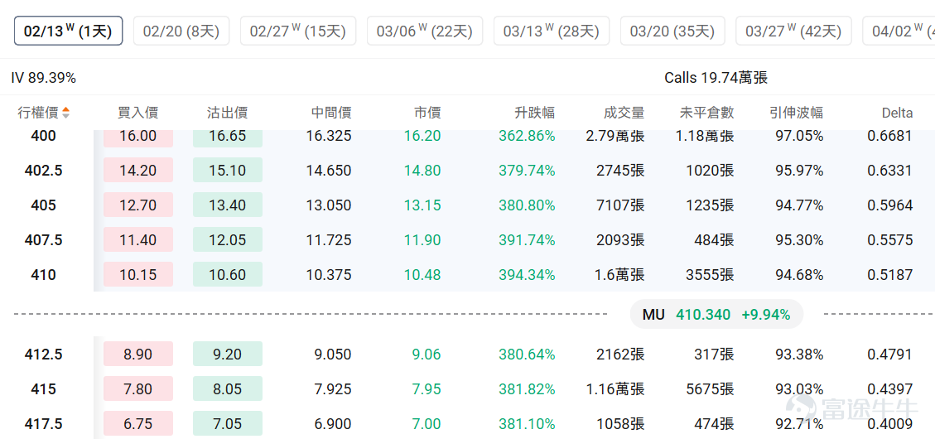Viewport: 935px width, 439px height.
Task: Select strike price 400 row label
Action: pos(44,136)
